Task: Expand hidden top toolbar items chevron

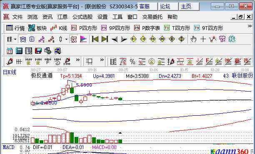Action: pos(250,26)
